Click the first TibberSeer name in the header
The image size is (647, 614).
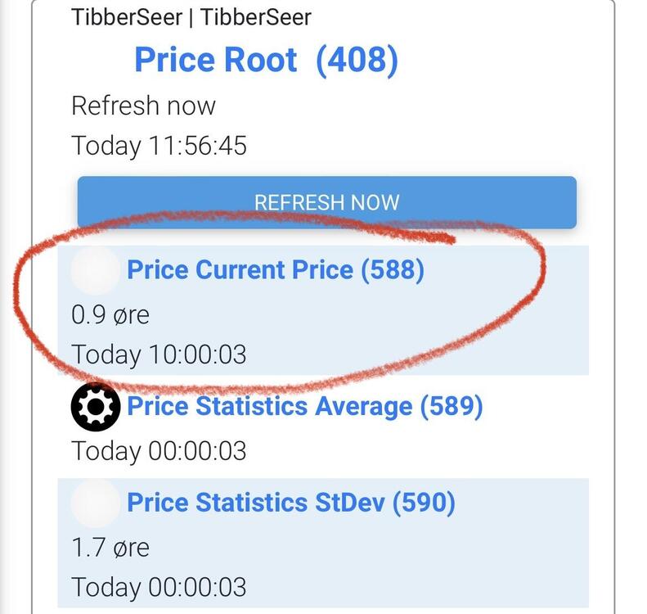[x=127, y=16]
